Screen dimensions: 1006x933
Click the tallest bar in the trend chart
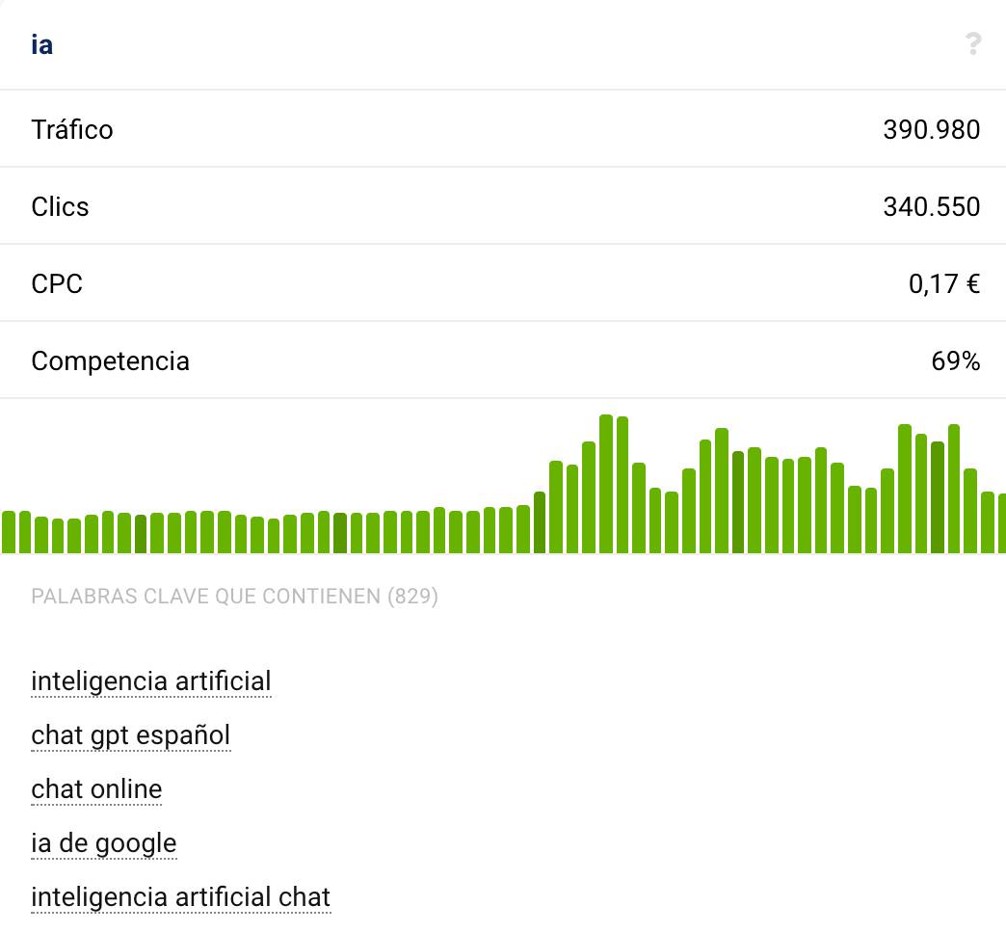pos(606,484)
